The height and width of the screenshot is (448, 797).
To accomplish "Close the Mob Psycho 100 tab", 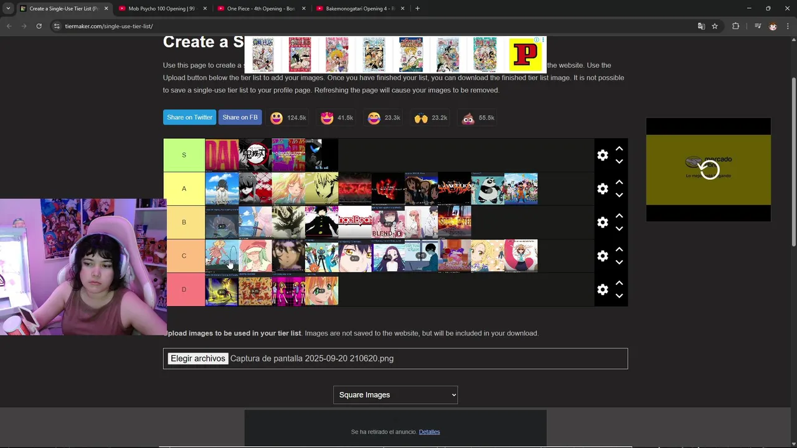I will coord(205,9).
